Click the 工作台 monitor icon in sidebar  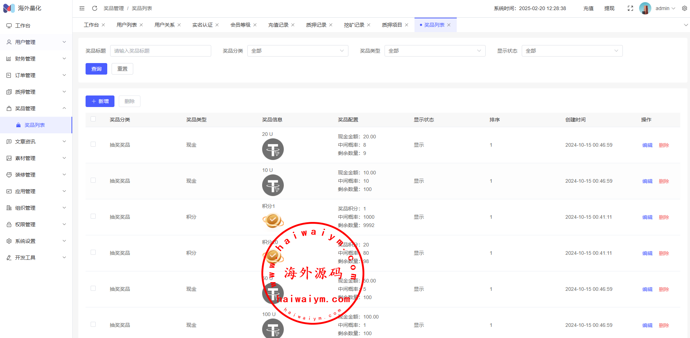coord(9,26)
